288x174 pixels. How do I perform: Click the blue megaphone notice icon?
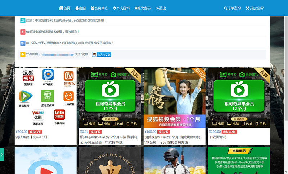point(23,43)
